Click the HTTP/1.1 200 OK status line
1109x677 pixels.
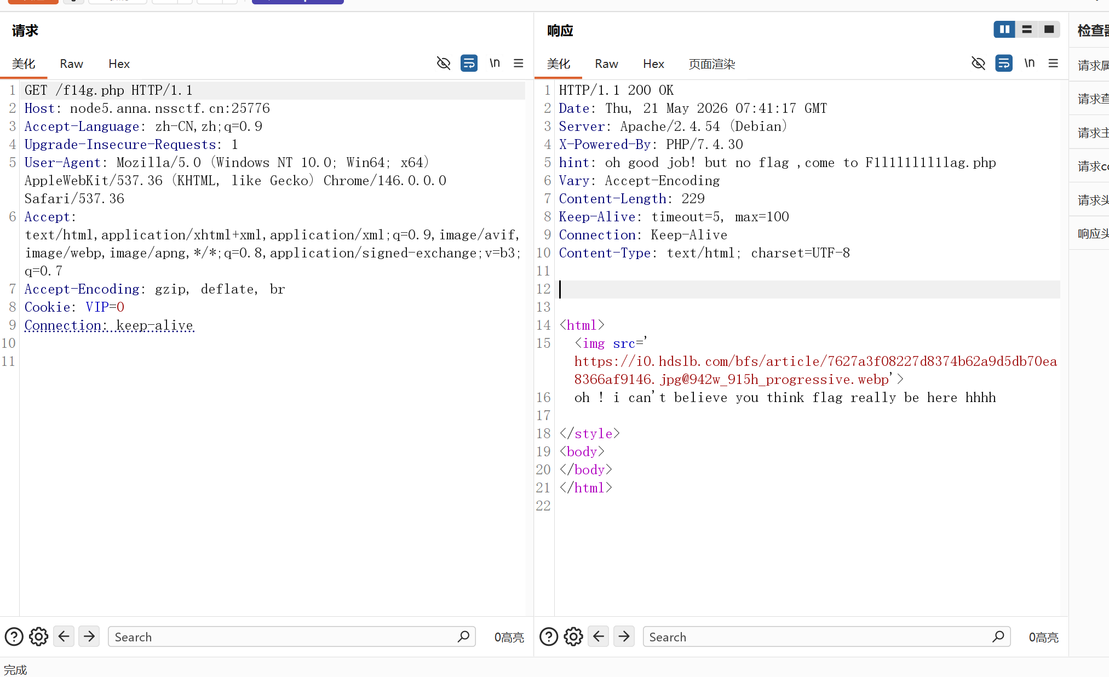(x=616, y=90)
